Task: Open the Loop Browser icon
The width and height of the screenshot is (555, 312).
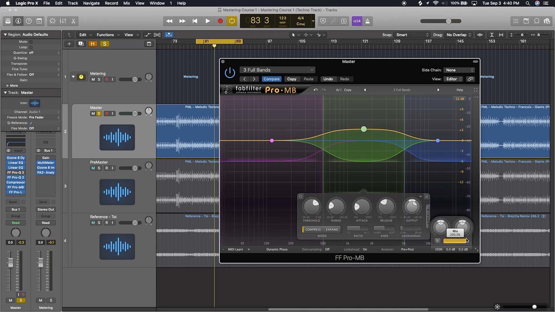Action: click(x=537, y=21)
